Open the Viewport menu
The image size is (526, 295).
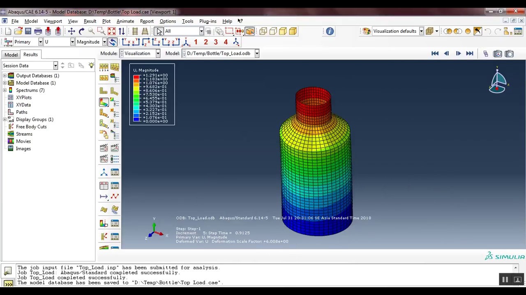click(x=53, y=21)
